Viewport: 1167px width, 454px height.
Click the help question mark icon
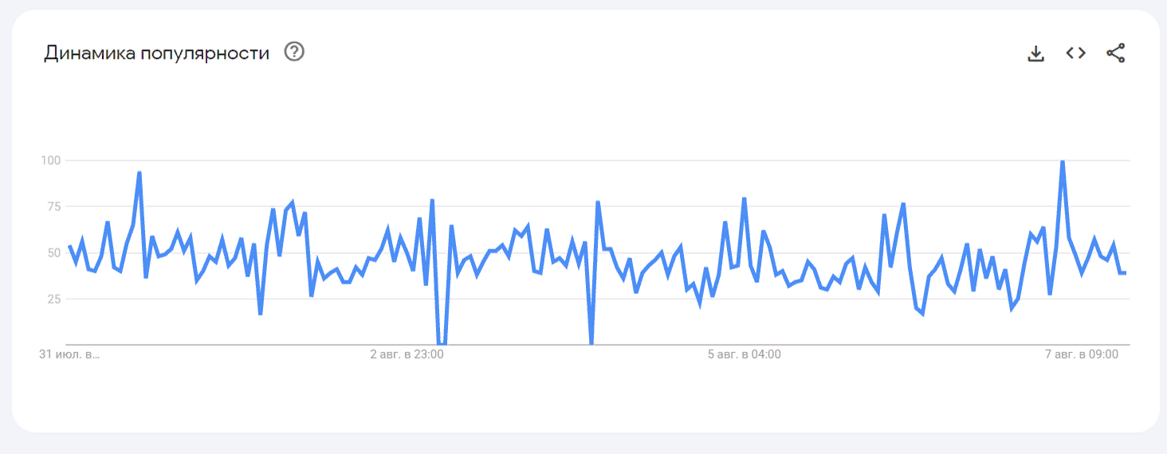295,53
